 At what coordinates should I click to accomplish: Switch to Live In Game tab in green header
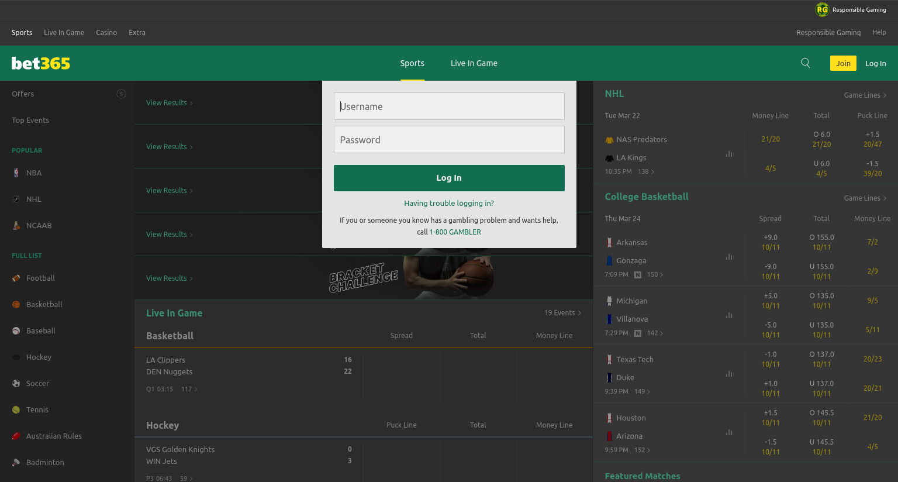pyautogui.click(x=474, y=63)
